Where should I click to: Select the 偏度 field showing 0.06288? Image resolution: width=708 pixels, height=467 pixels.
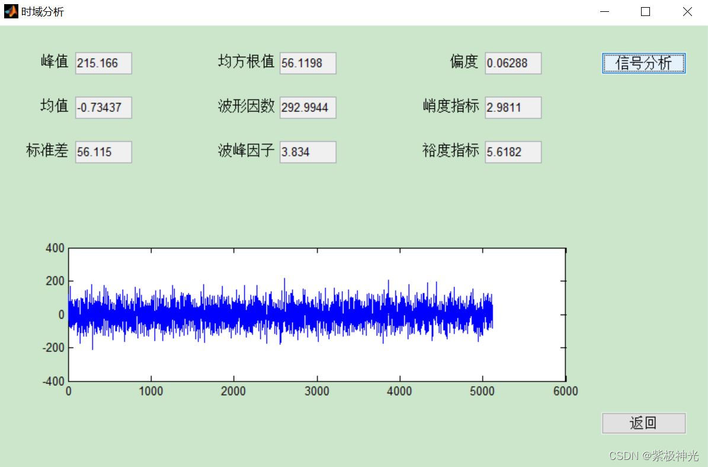coord(513,63)
